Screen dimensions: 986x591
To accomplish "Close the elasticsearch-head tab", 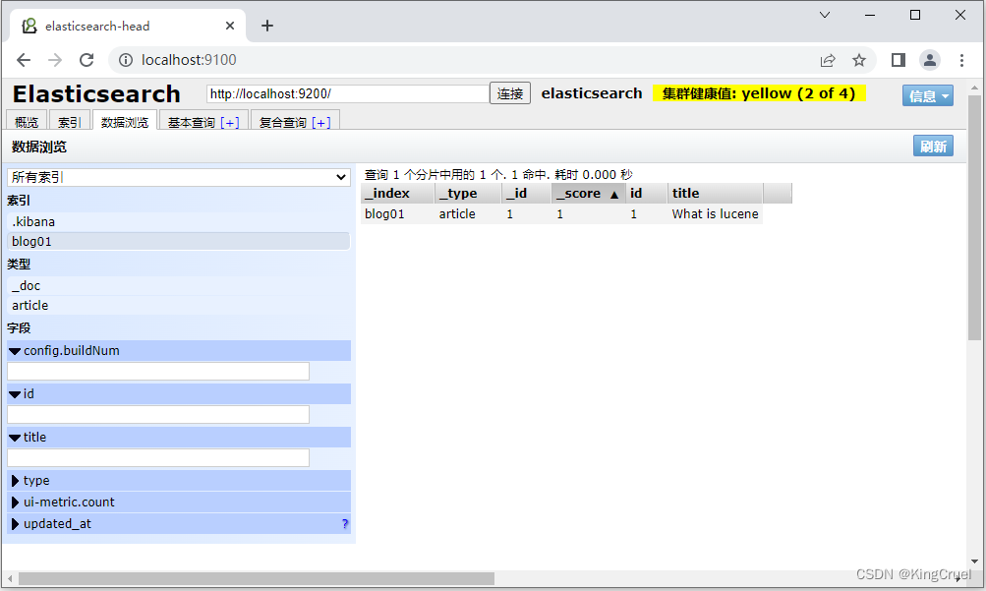I will click(229, 26).
